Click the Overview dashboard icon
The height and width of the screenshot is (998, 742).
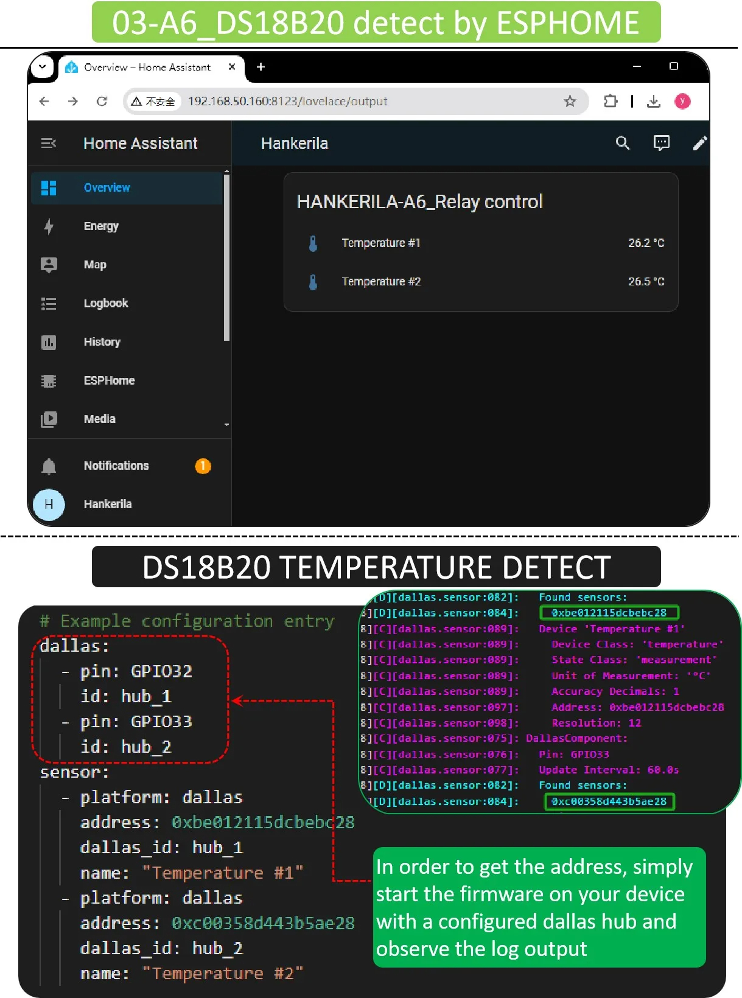(49, 188)
